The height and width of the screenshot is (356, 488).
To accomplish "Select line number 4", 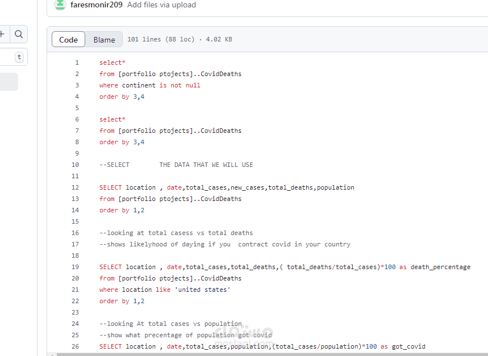I will [77, 97].
